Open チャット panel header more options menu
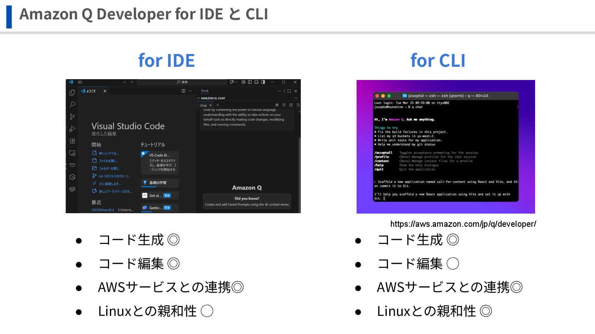Viewport: 595px width, 334px height. (x=279, y=91)
